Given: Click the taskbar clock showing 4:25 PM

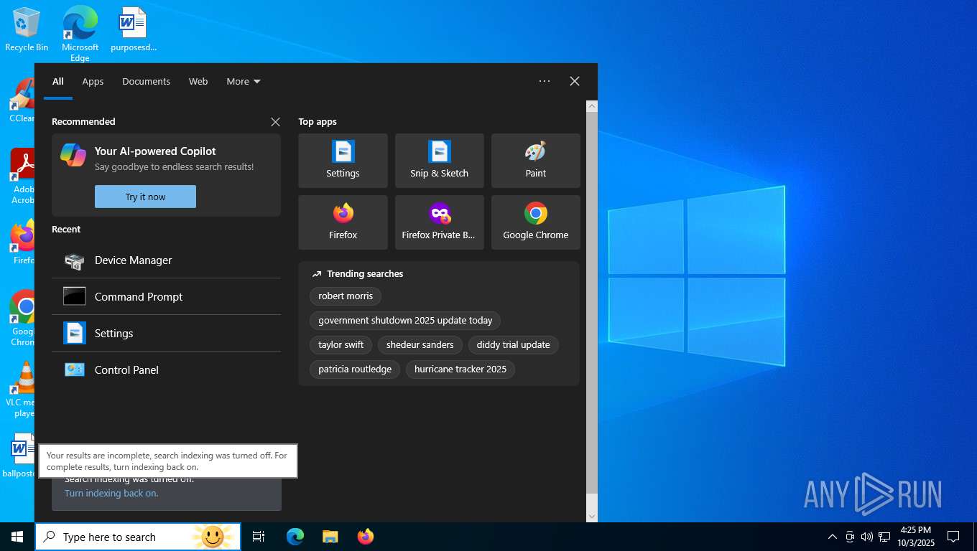Looking at the screenshot, I should click(916, 537).
